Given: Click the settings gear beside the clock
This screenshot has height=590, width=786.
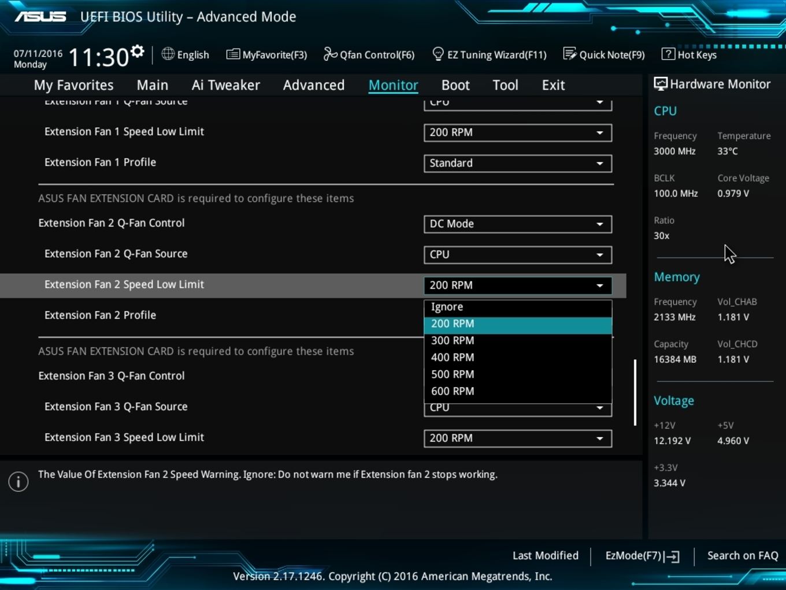Looking at the screenshot, I should pyautogui.click(x=137, y=51).
